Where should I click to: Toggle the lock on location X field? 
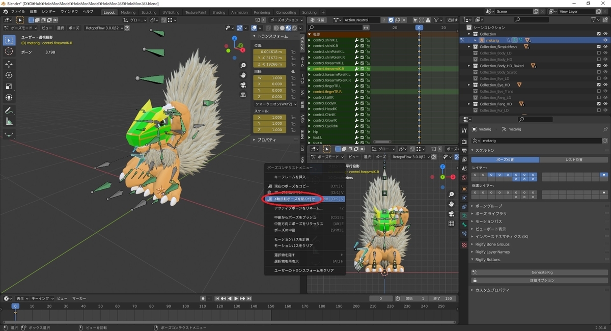[293, 51]
